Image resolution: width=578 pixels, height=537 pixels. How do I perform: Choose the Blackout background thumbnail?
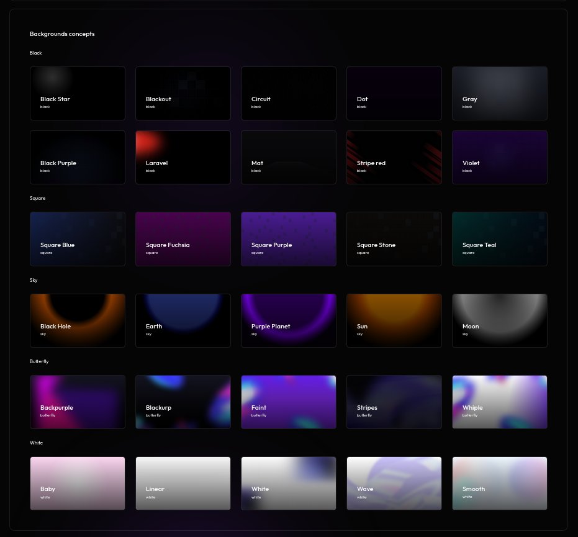tap(183, 93)
